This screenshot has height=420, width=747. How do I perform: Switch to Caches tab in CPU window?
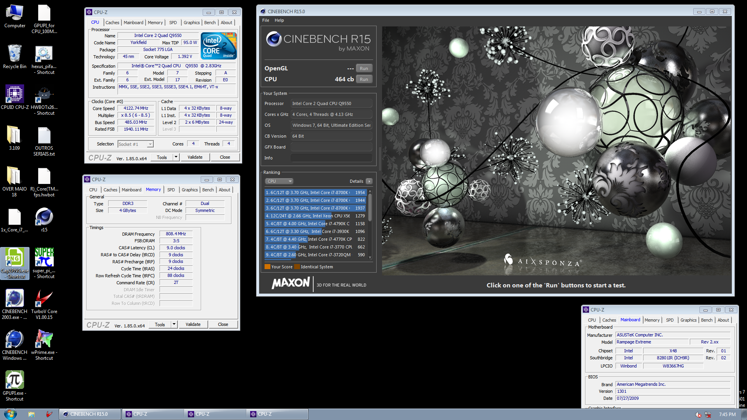pos(112,23)
